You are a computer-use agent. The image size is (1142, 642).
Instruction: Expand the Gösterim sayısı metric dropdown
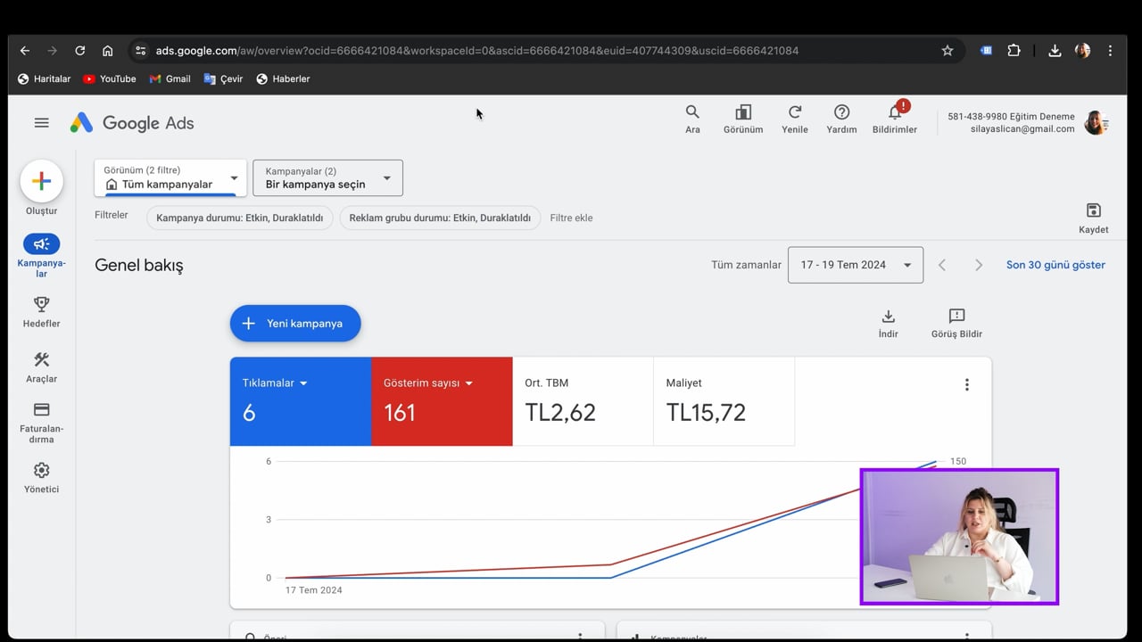(x=427, y=383)
